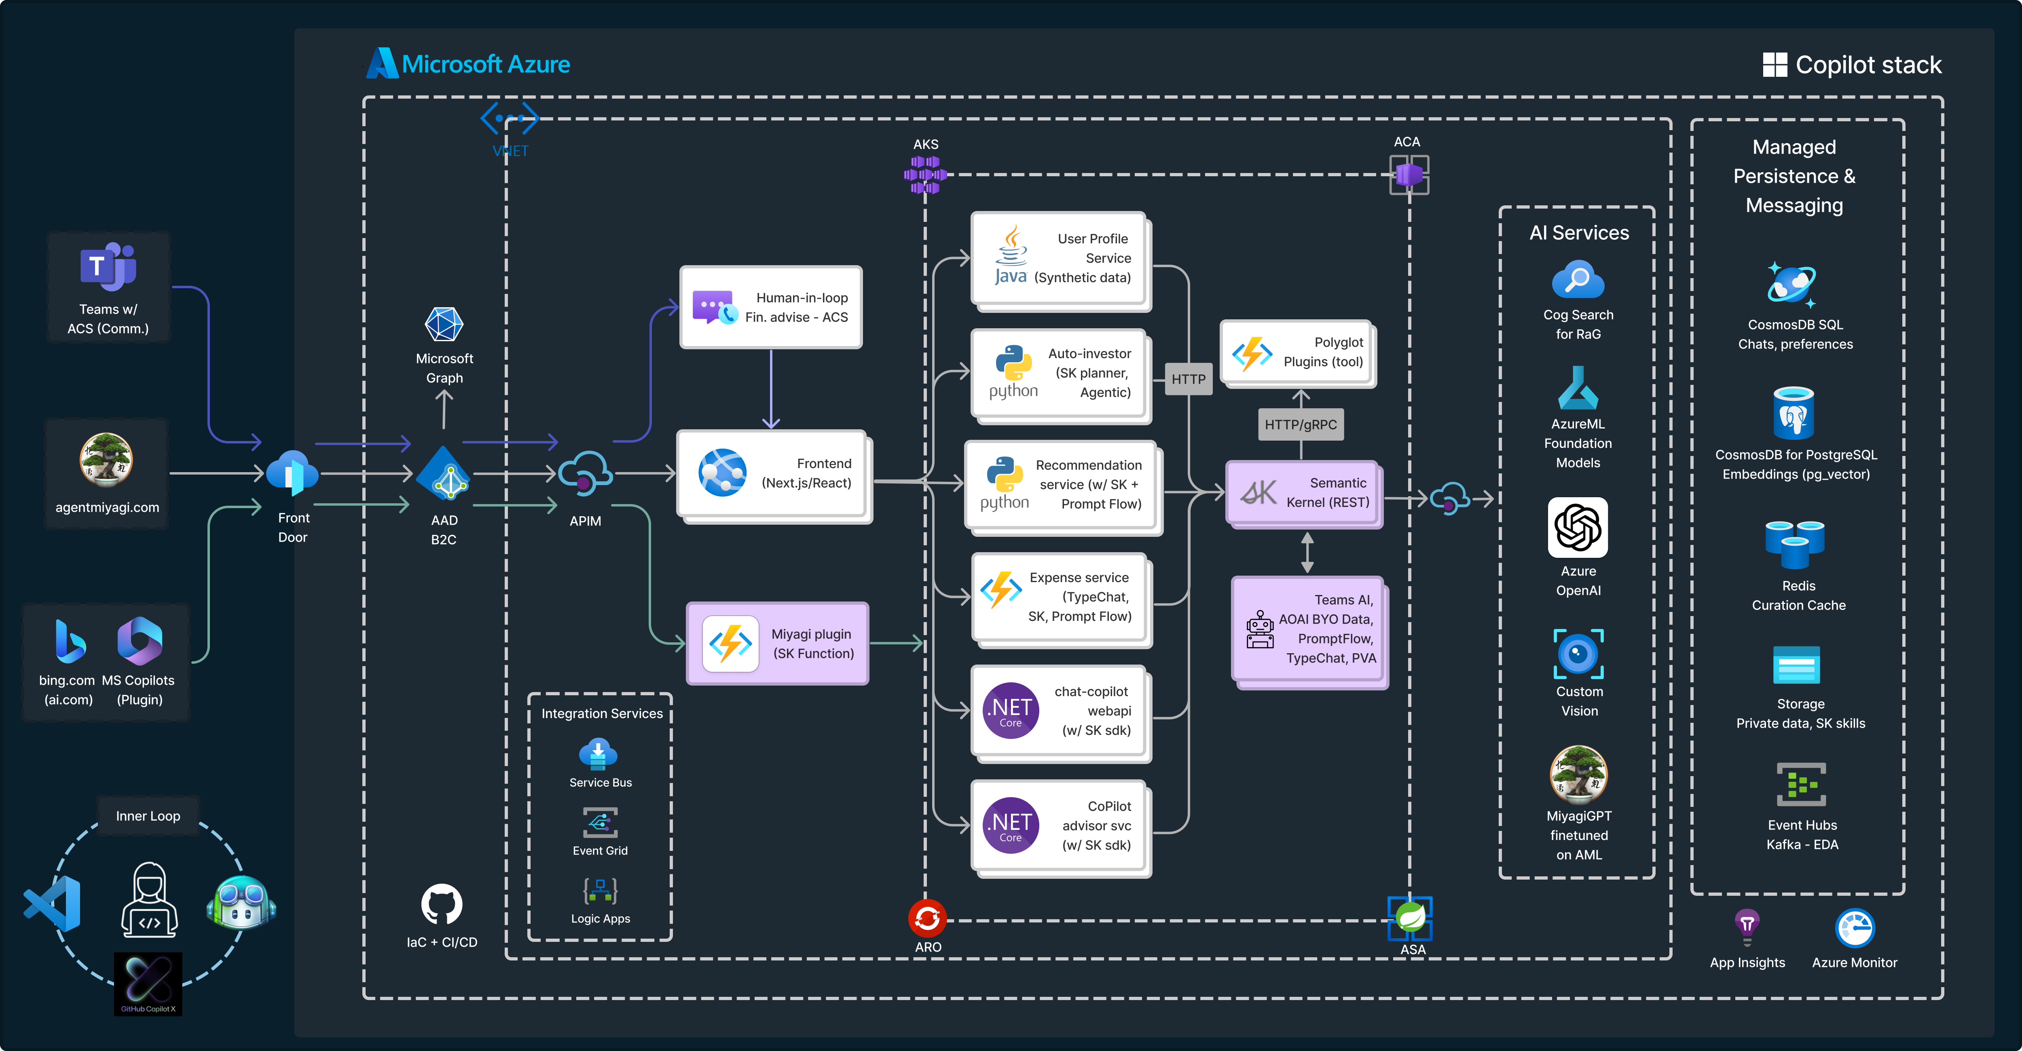2022x1051 pixels.
Task: Select the GitHub IaC + CI/CD icon
Action: pyautogui.click(x=441, y=904)
